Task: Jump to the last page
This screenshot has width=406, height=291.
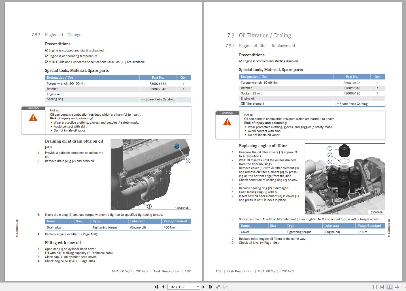Action: (x=211, y=287)
